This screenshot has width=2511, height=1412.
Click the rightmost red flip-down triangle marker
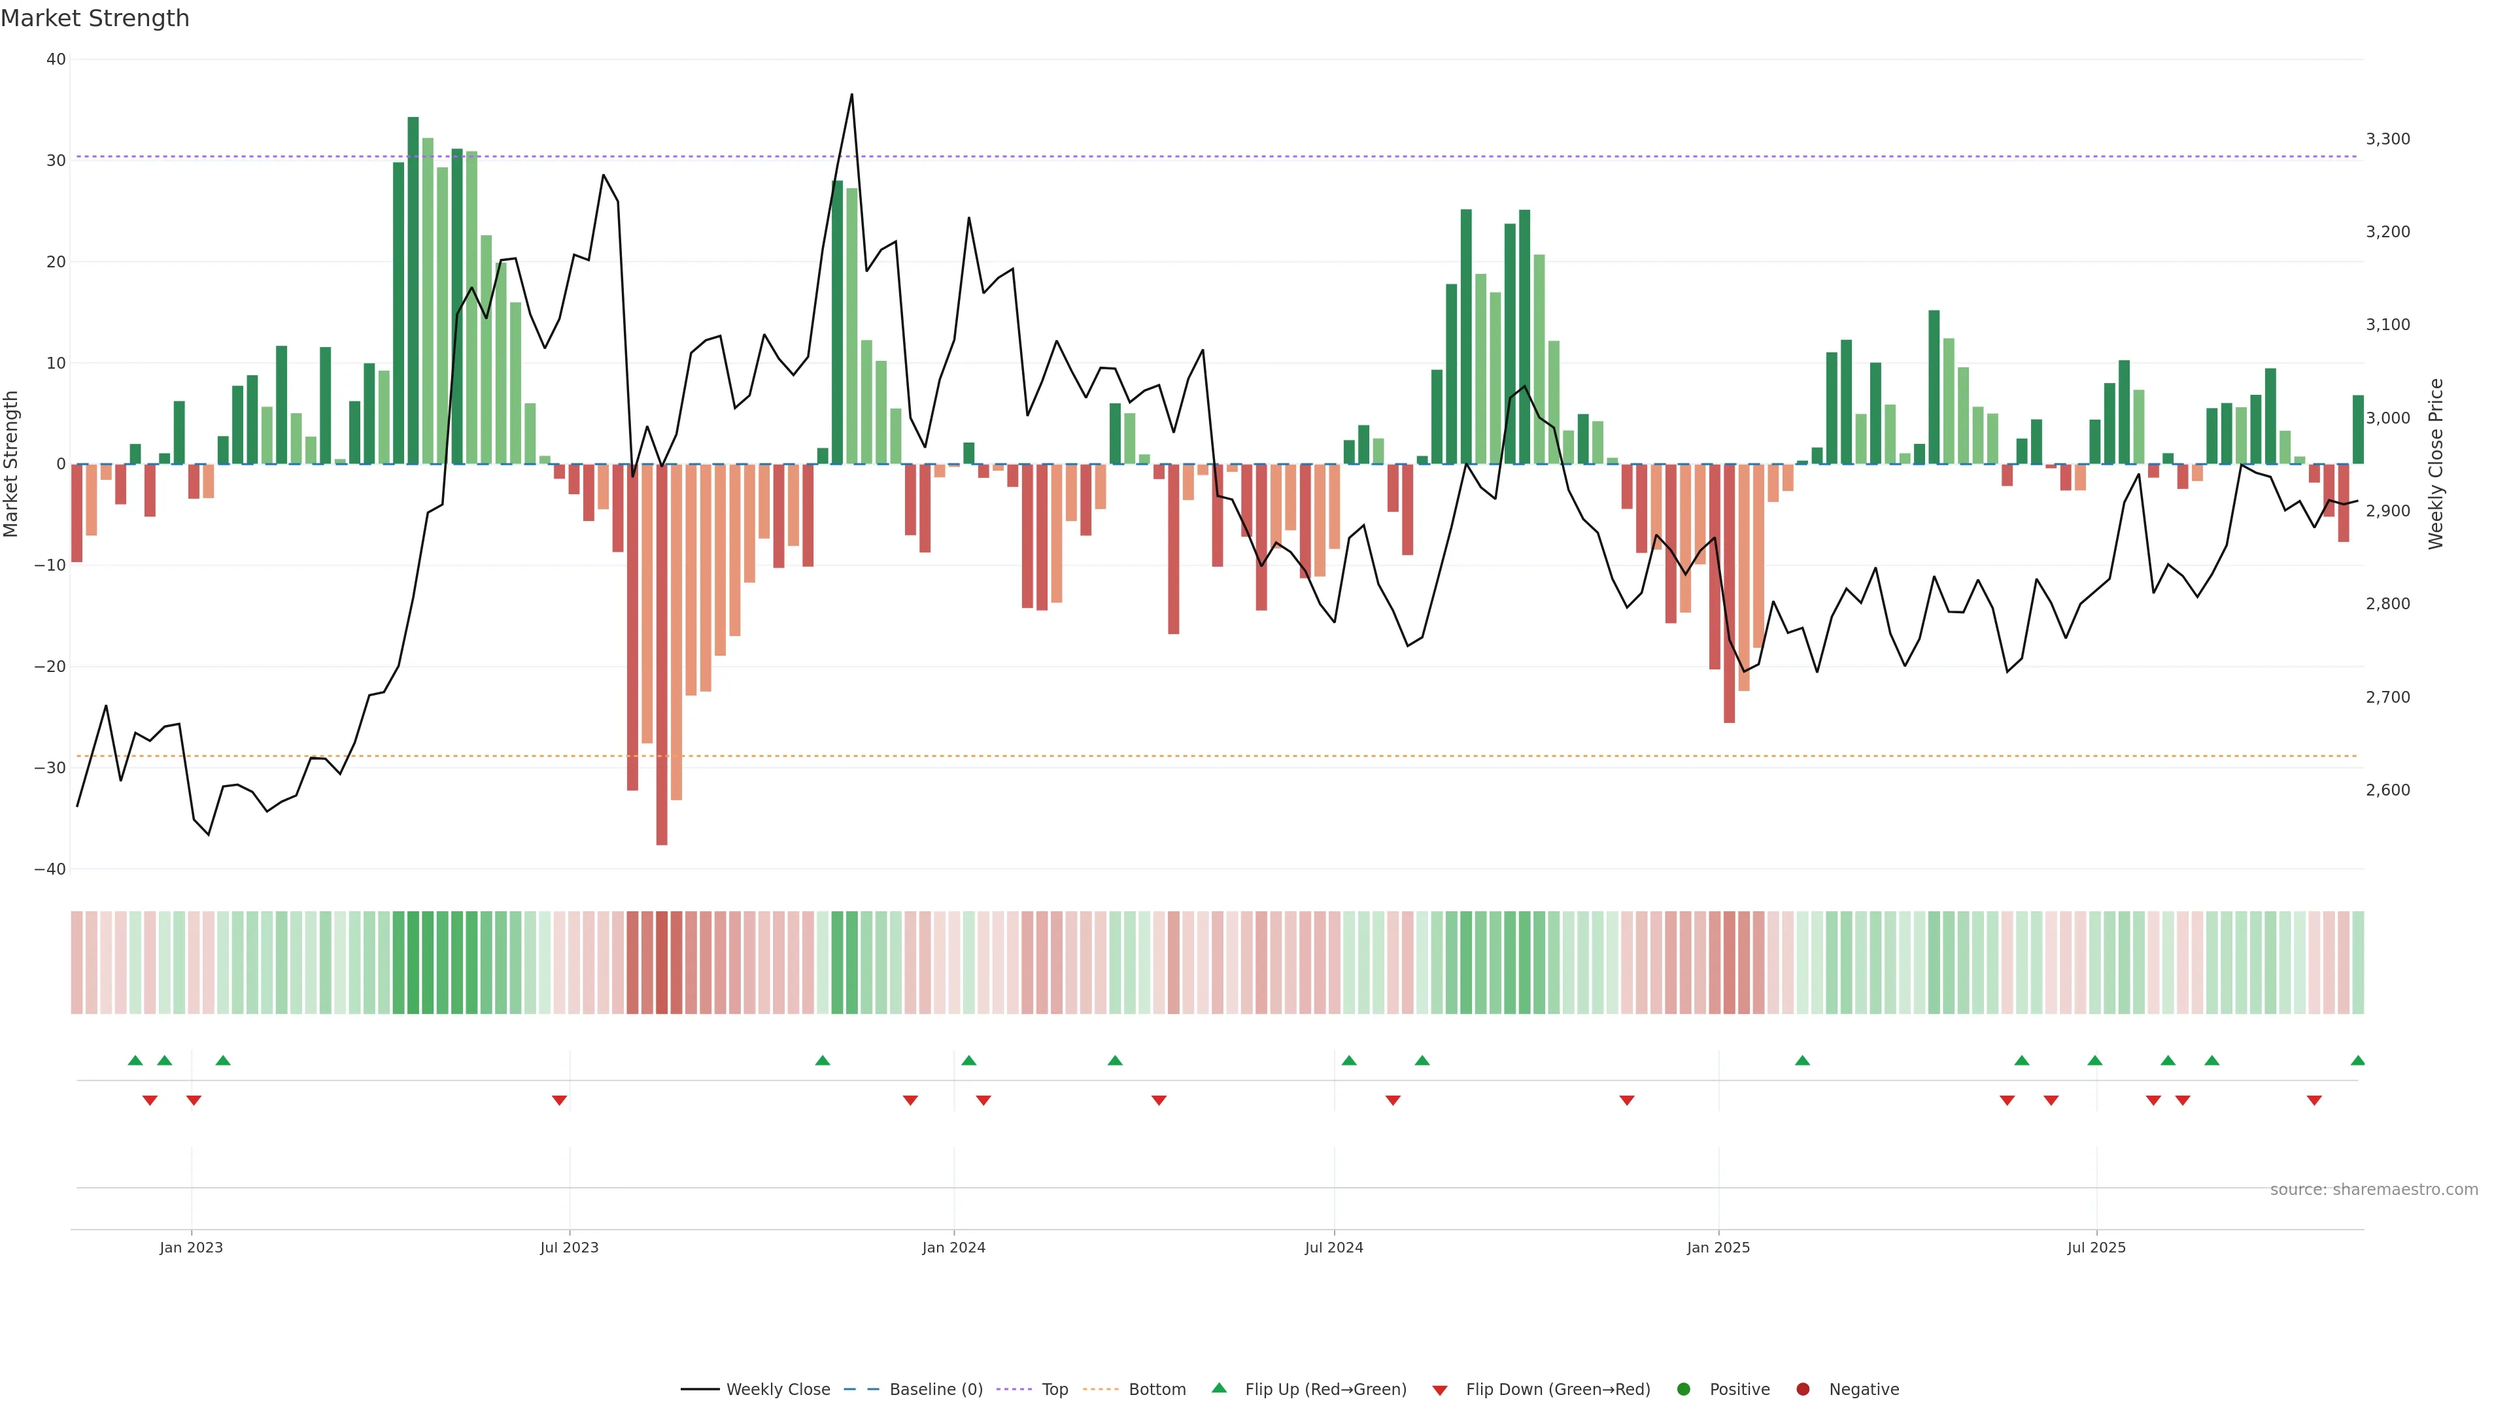(2314, 1100)
